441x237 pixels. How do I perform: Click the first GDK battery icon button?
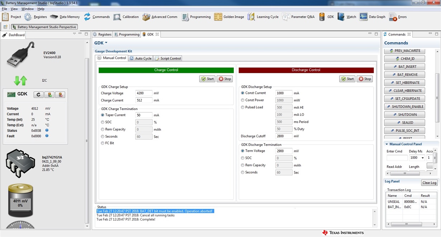point(49,95)
